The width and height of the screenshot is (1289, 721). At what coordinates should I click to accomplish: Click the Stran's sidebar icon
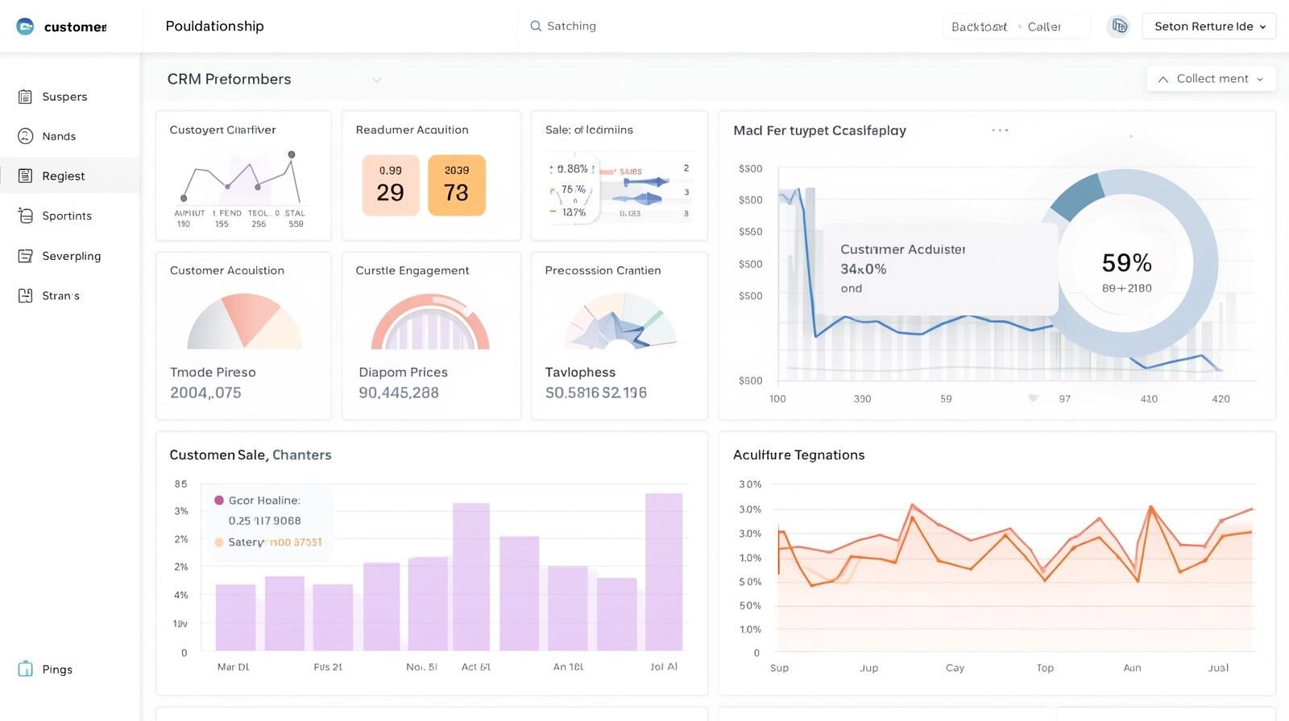pos(26,295)
